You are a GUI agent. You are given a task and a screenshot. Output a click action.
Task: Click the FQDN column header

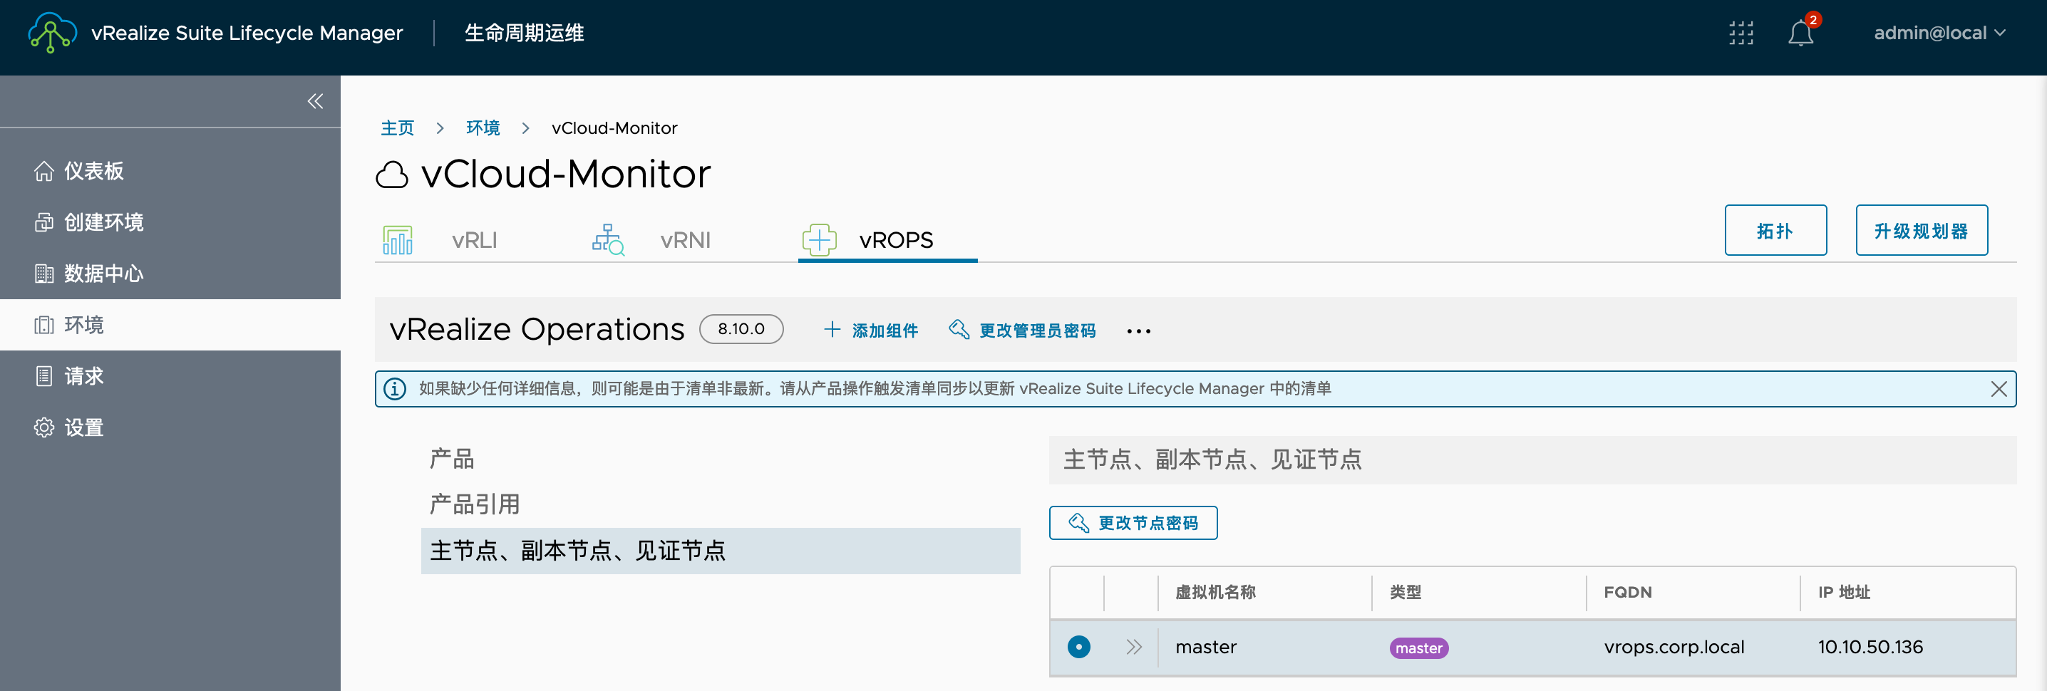coord(1627,593)
